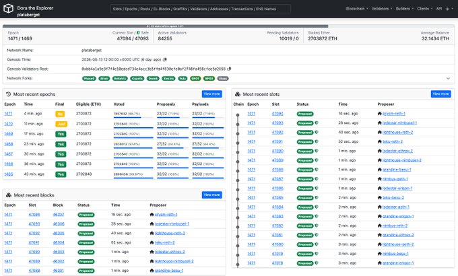Viewport: 458px width, 276px height.
Task: Click the Fulu fork badge
Action: (x=183, y=78)
